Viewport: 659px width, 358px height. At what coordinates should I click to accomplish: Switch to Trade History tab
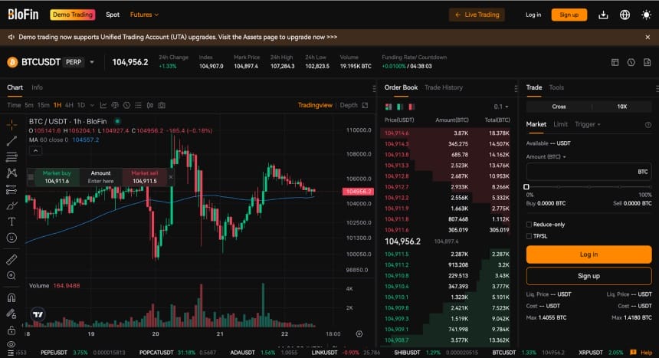click(444, 87)
